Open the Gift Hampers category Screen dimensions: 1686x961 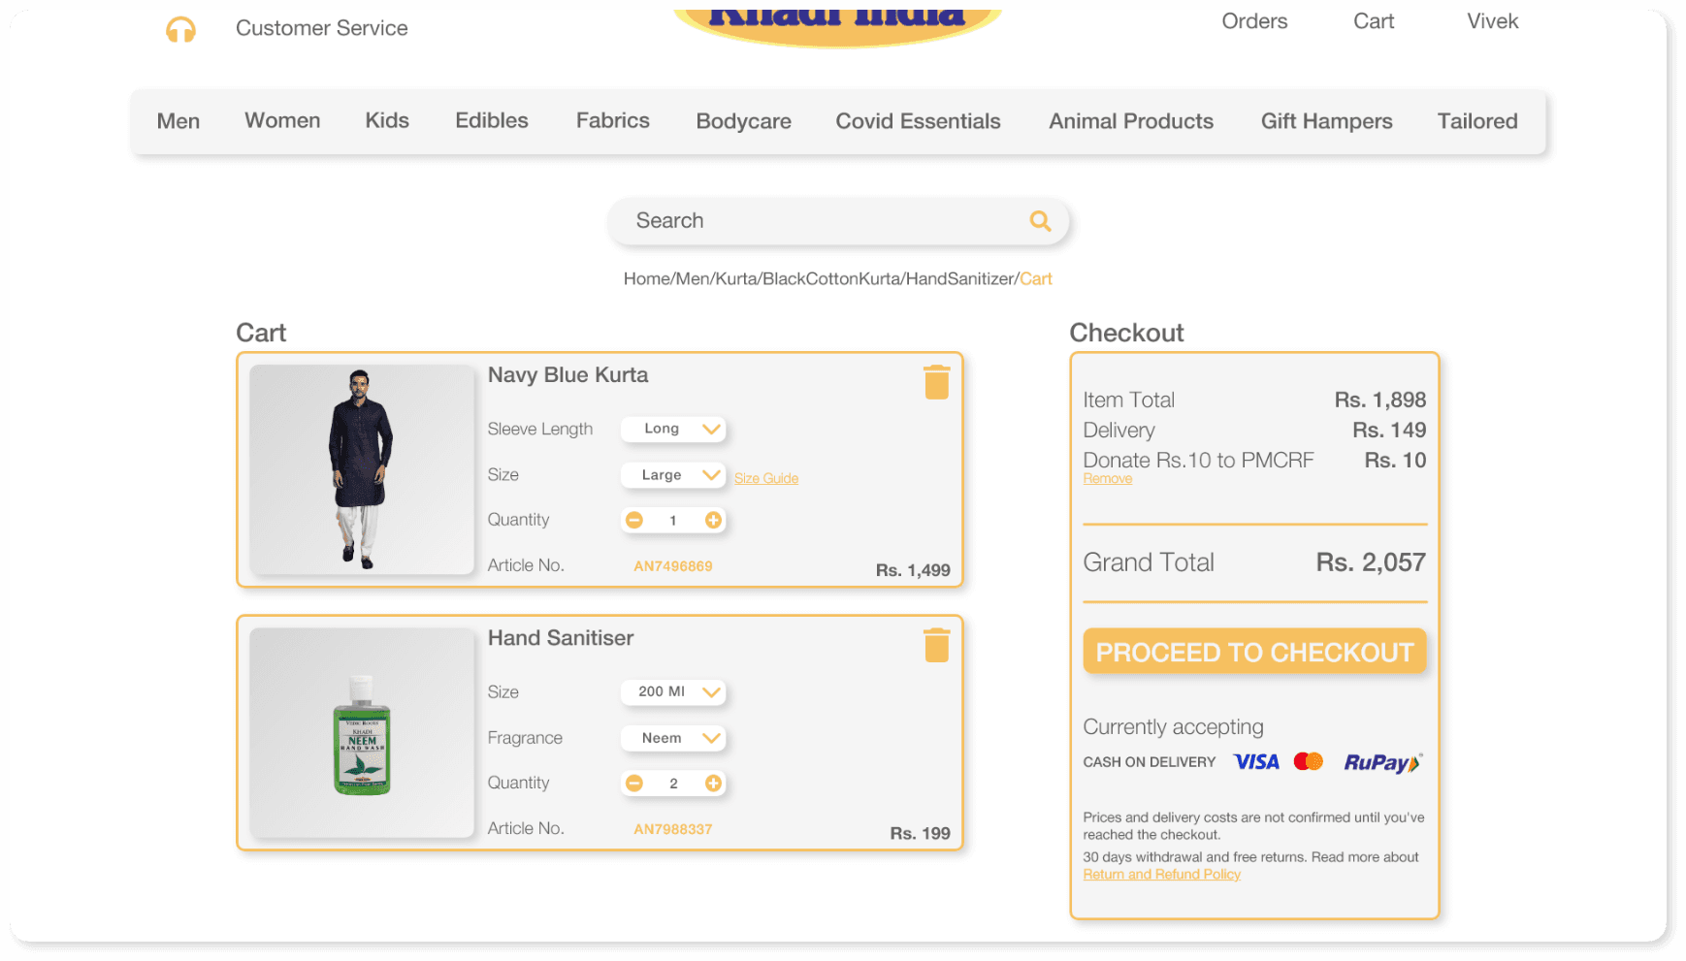[x=1327, y=121]
